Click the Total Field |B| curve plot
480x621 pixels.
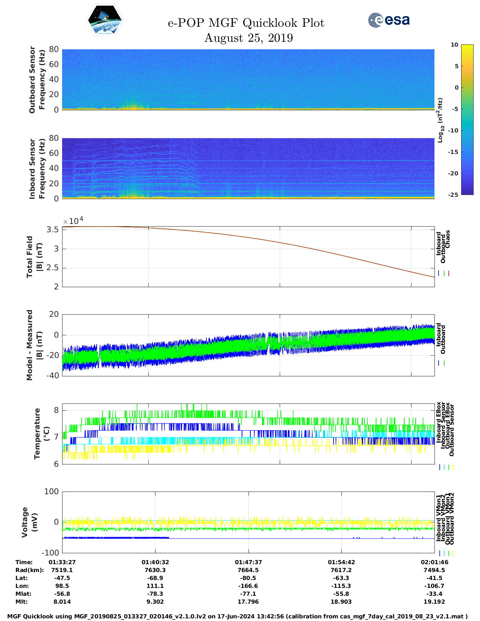coord(248,257)
